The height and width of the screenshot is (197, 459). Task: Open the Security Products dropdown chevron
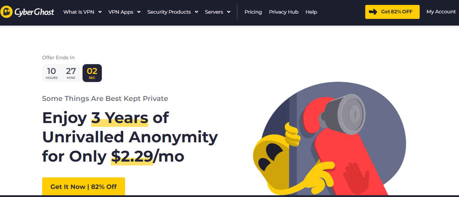tap(196, 12)
